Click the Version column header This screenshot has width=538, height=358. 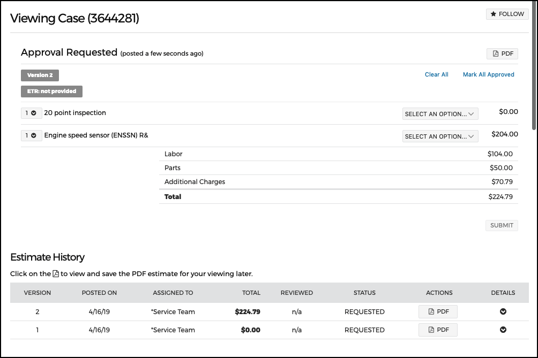click(38, 293)
